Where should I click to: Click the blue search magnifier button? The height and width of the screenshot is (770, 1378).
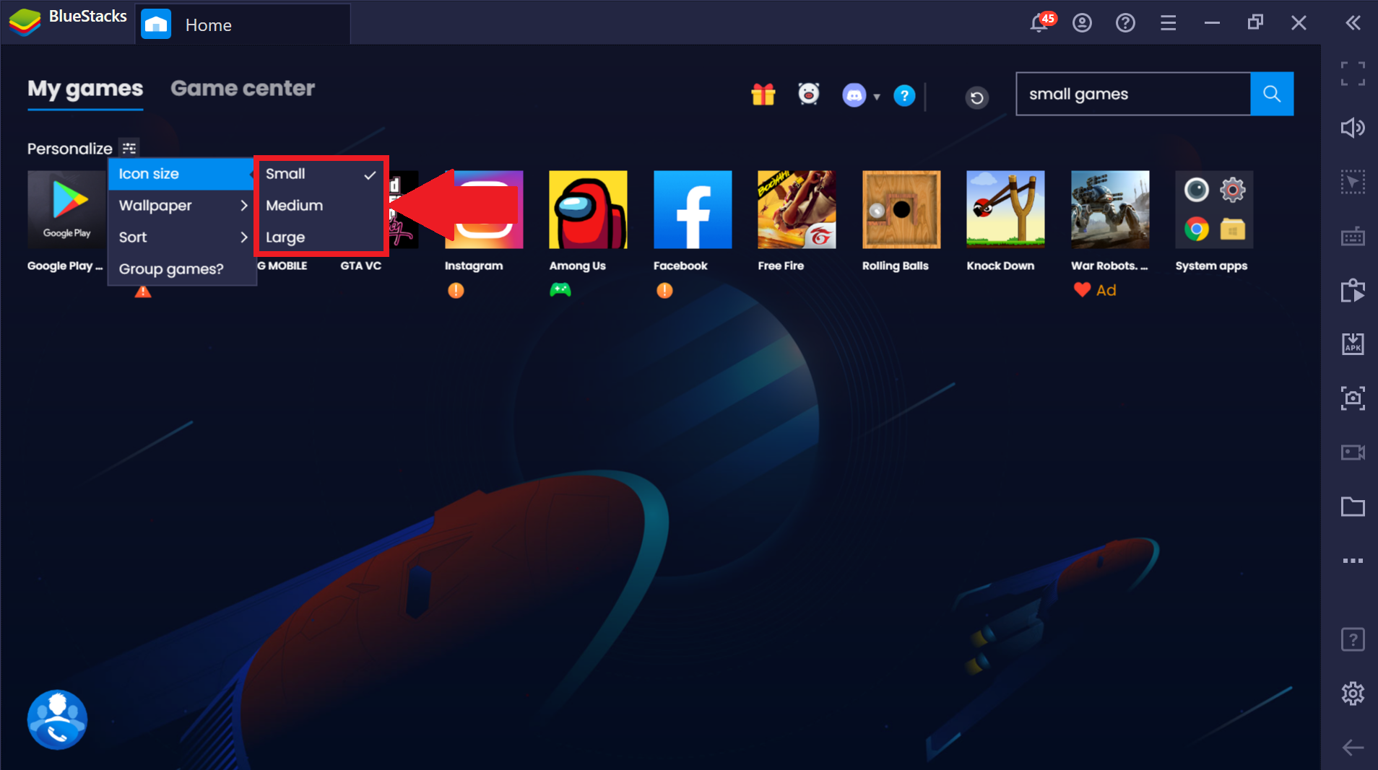[x=1272, y=94]
